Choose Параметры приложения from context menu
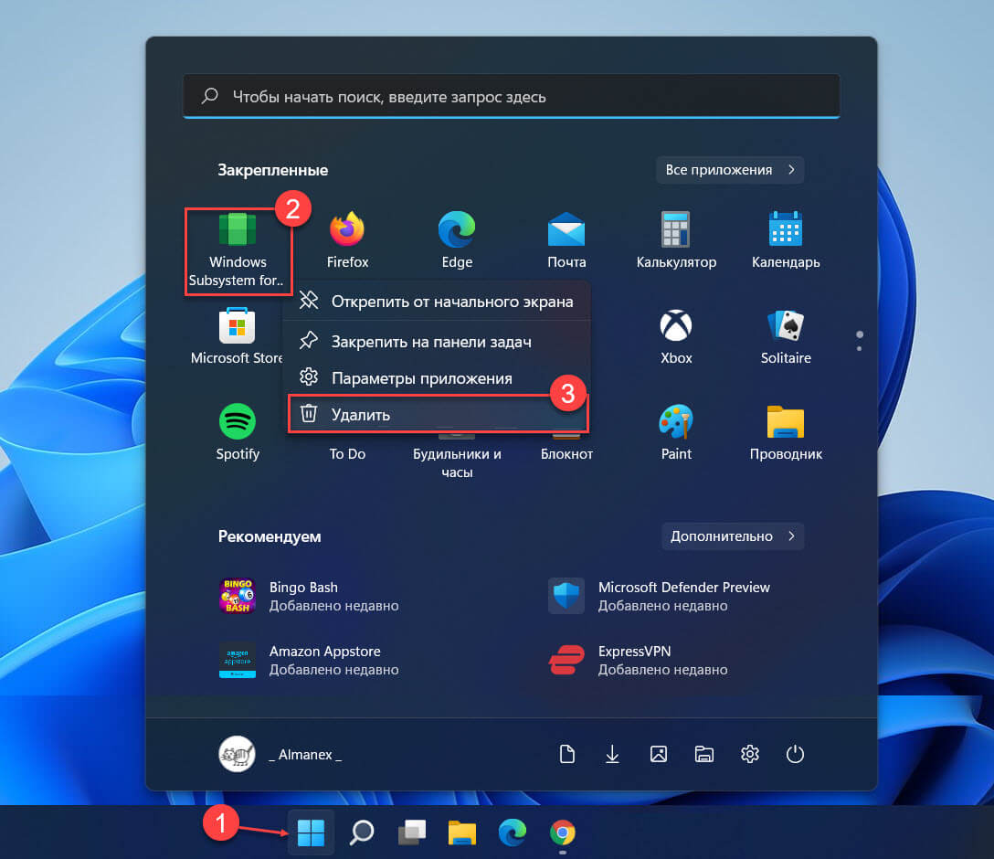 click(437, 377)
